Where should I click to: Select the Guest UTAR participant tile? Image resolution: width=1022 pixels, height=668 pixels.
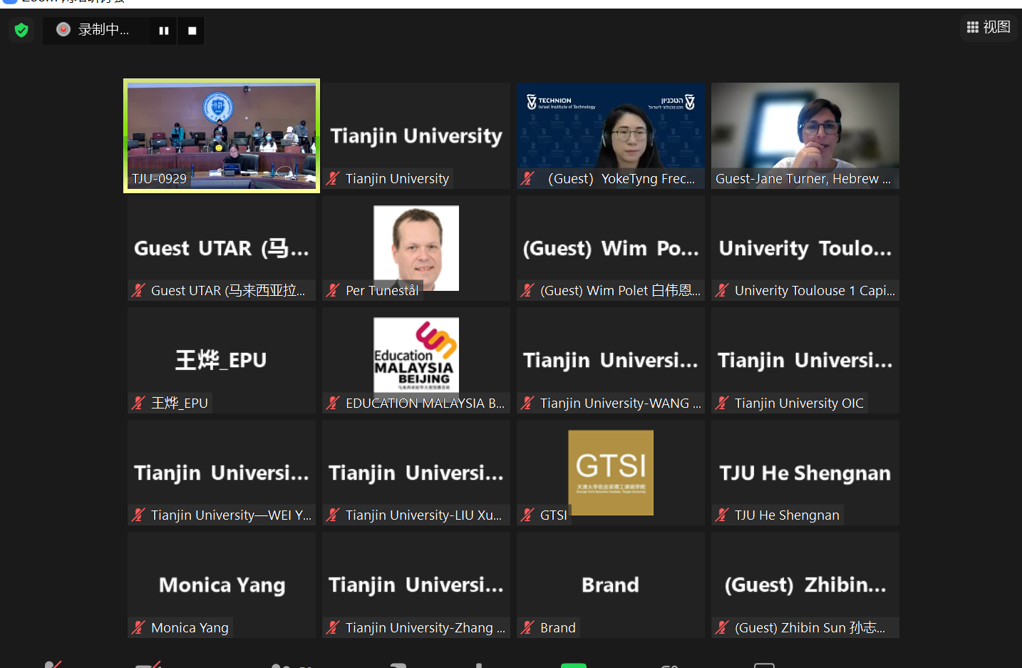click(x=222, y=248)
